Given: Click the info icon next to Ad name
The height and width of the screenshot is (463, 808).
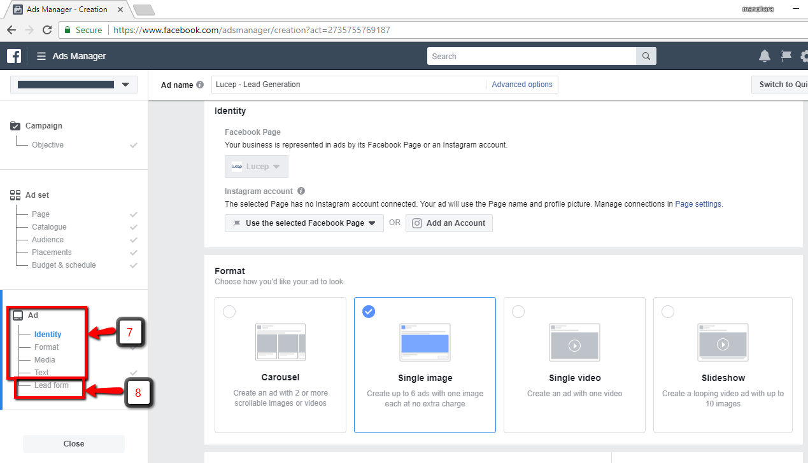Looking at the screenshot, I should point(200,85).
